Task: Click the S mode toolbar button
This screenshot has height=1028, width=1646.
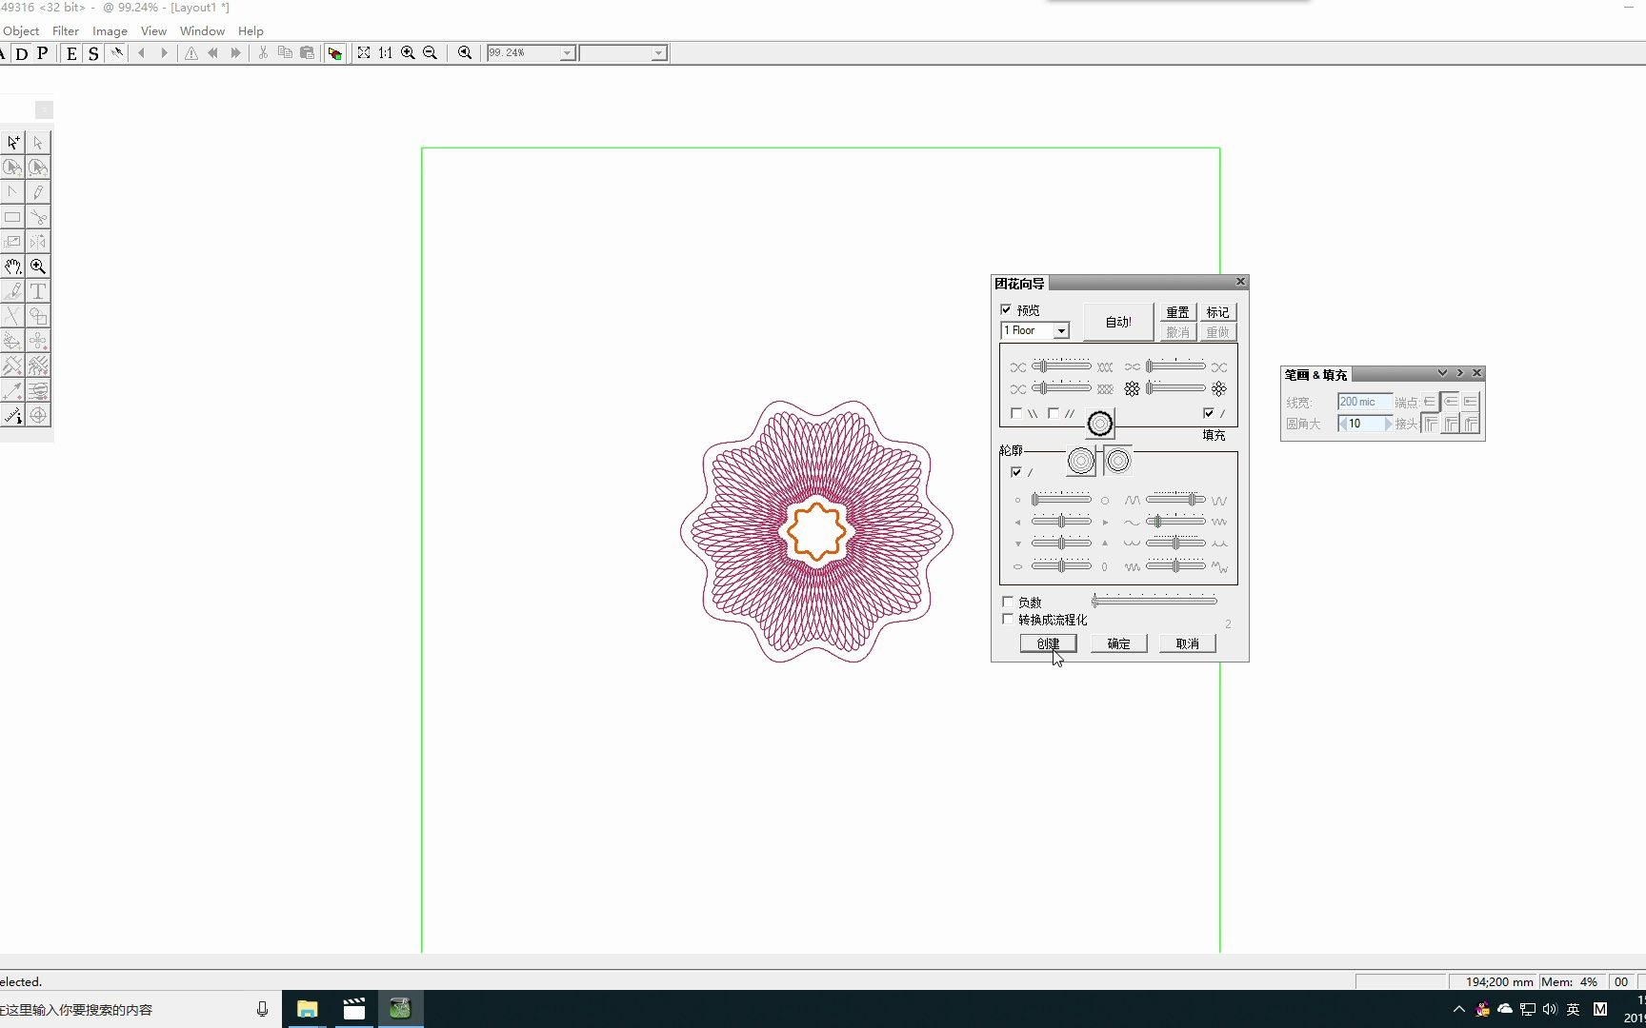Action: click(93, 53)
